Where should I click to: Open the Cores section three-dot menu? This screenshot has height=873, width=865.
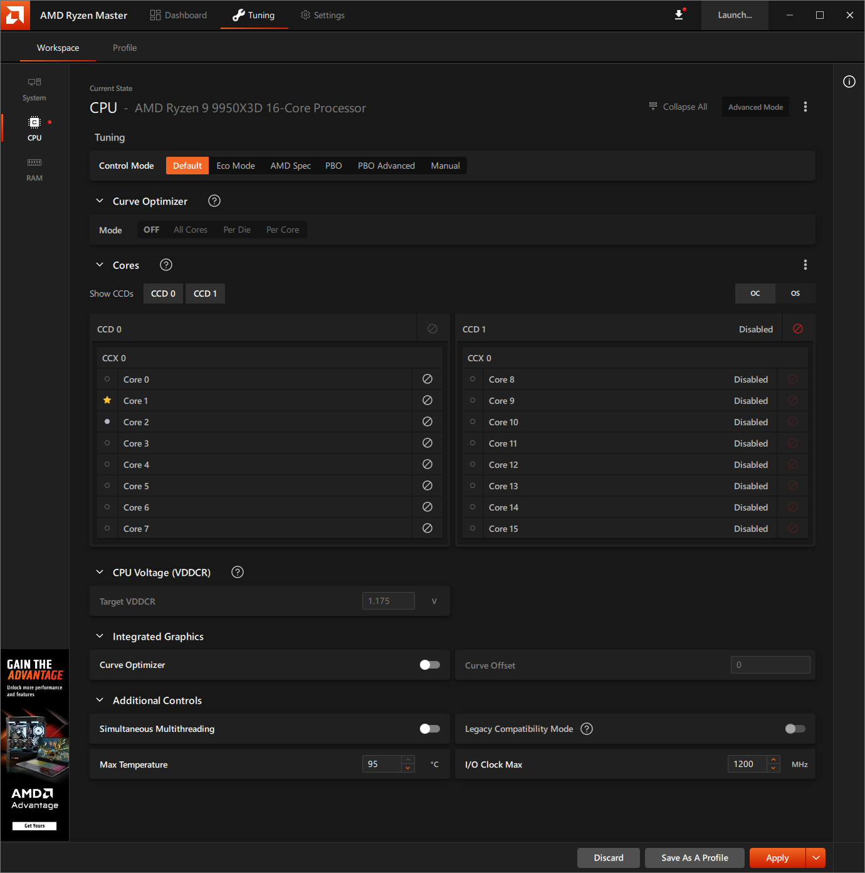pyautogui.click(x=805, y=265)
